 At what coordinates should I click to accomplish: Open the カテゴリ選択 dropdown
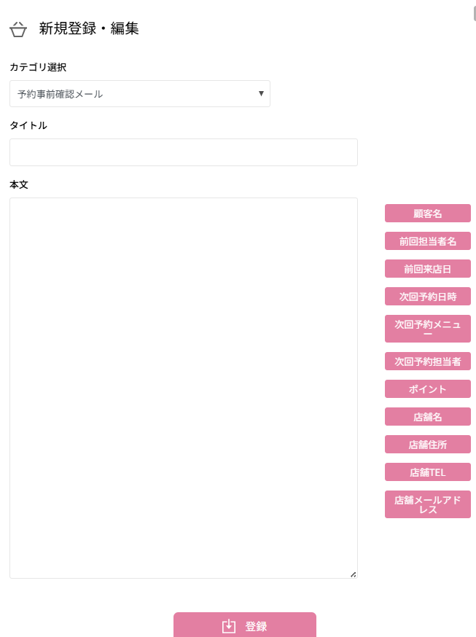point(139,94)
